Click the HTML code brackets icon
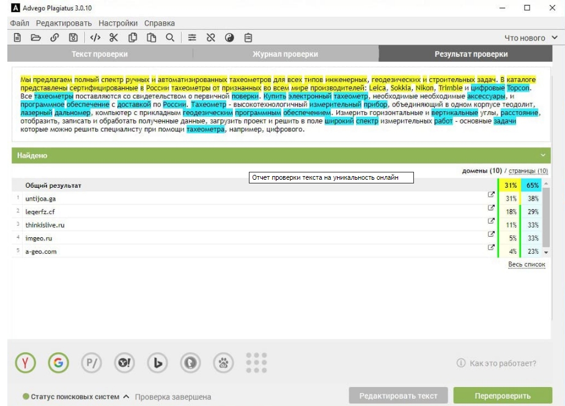This screenshot has width=565, height=406. coord(95,37)
